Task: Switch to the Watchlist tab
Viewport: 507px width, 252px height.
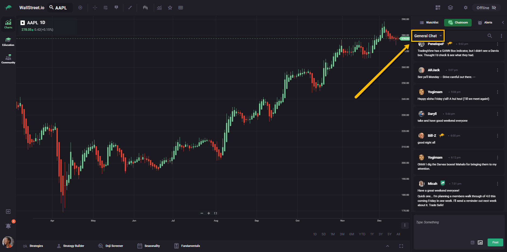Action: (429, 22)
